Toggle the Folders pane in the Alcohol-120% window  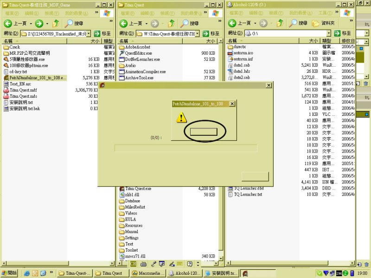coord(323,23)
